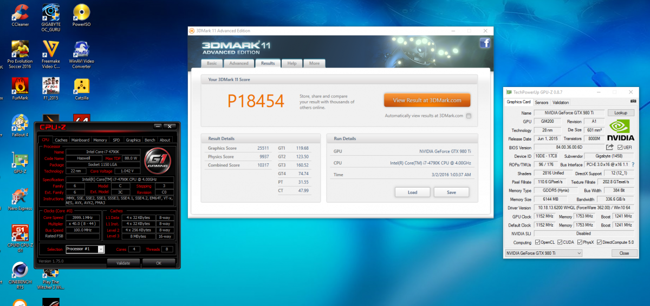Open the More tab in 3DMark

tap(314, 63)
